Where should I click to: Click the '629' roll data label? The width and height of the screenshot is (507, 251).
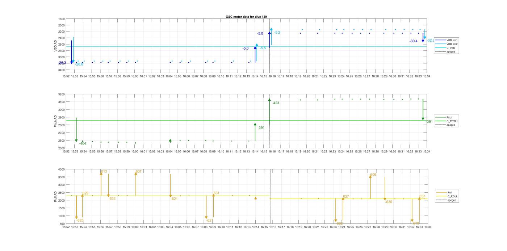pos(85,193)
